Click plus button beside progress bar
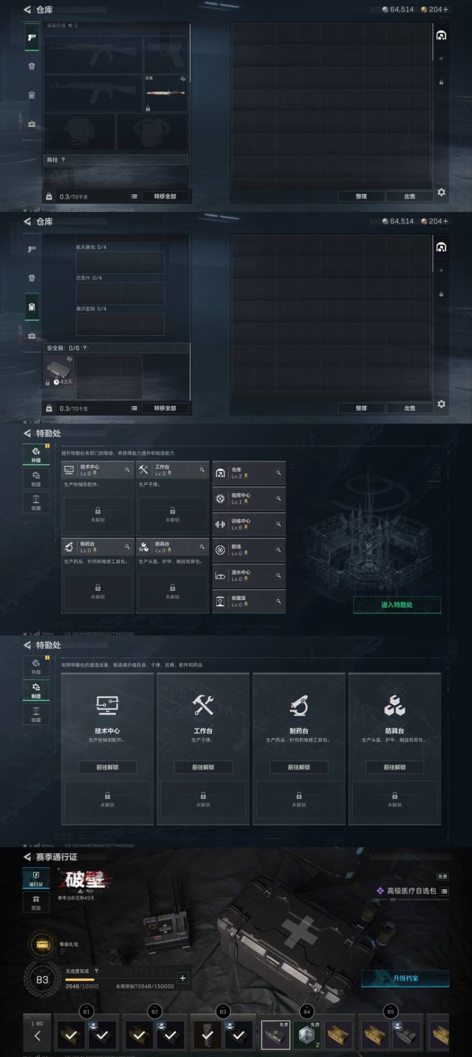 (183, 978)
